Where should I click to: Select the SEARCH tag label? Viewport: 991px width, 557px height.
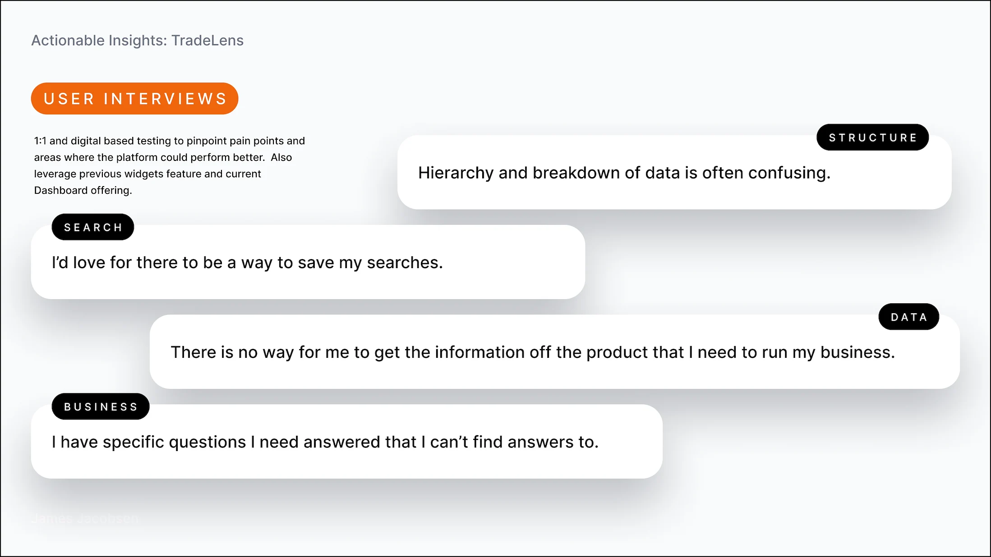click(93, 227)
